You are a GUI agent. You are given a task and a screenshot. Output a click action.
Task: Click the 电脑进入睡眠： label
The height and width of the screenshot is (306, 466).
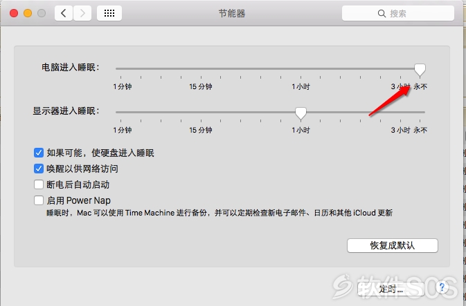(x=71, y=67)
